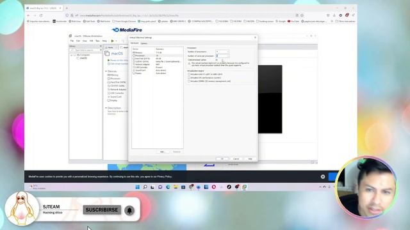Open the View menu in VMware
The image size is (410, 230).
pos(85,41)
